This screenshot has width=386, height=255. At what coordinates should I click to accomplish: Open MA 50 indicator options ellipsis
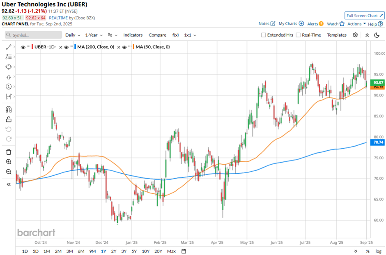130,47
